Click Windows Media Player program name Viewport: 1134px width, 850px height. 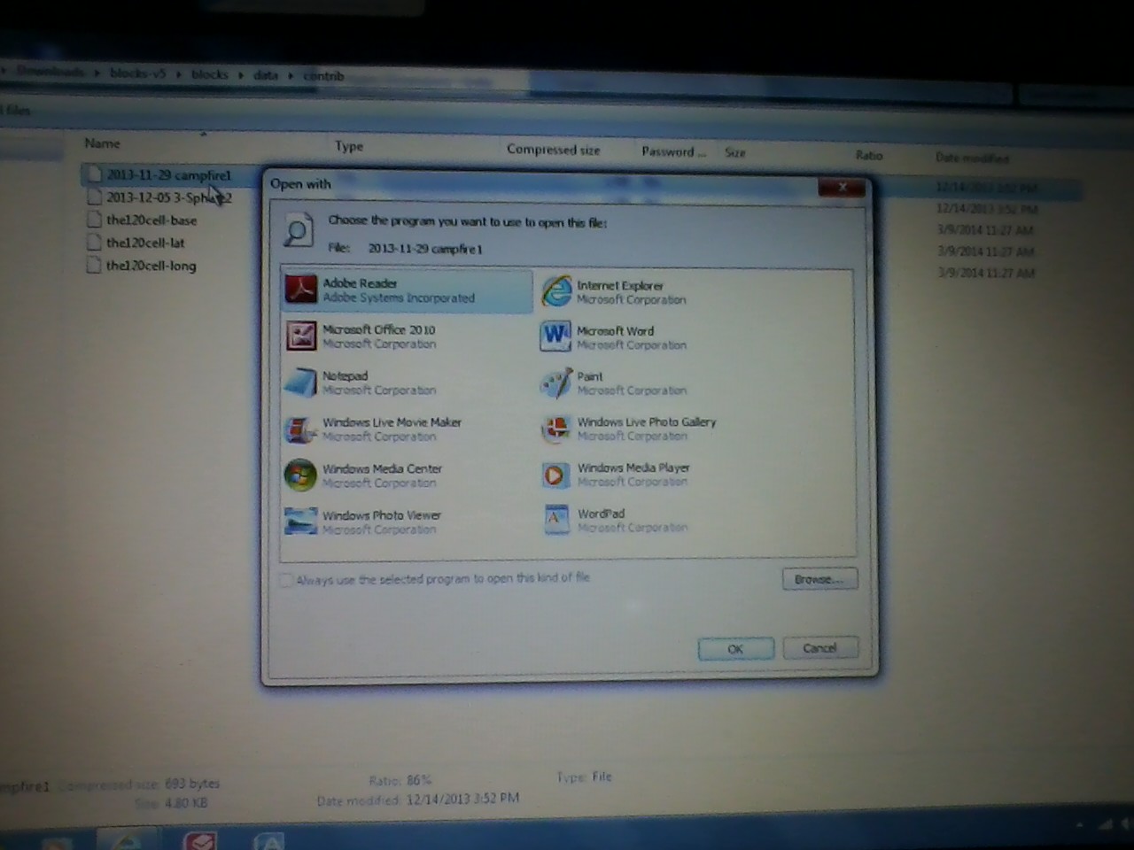click(x=633, y=467)
